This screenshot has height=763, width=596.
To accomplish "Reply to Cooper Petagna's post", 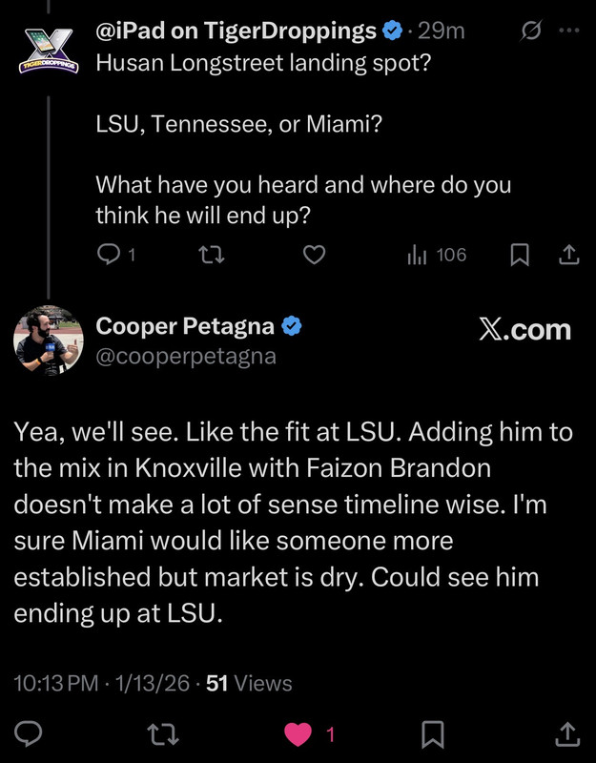I will [x=30, y=733].
